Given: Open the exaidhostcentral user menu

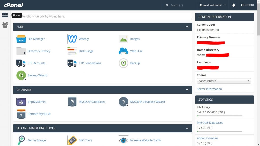Looking at the screenshot, I should [213, 5].
